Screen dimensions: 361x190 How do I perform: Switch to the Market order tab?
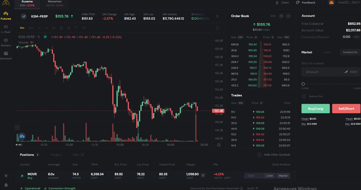click(x=307, y=52)
